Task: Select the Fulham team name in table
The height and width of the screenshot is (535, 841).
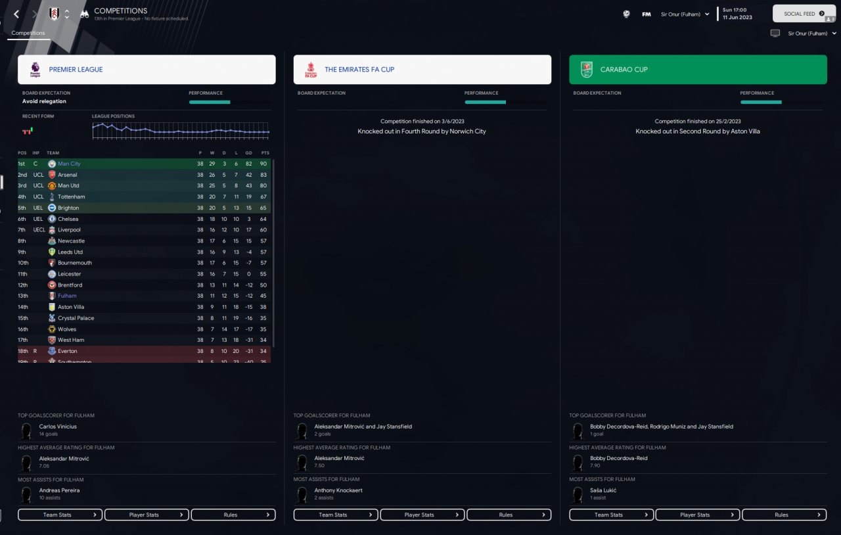Action: (67, 296)
